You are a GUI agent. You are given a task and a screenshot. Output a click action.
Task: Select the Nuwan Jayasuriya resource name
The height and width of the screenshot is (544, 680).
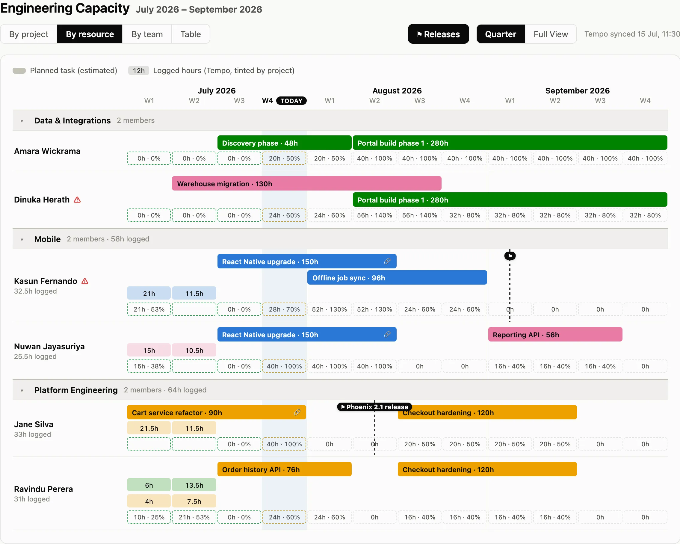click(49, 346)
